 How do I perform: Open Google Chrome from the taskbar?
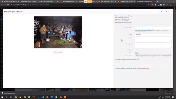(x=16, y=97)
